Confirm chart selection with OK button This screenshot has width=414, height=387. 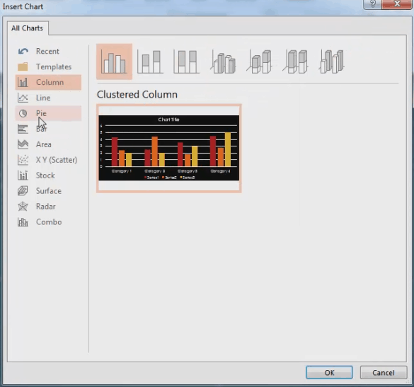329,372
